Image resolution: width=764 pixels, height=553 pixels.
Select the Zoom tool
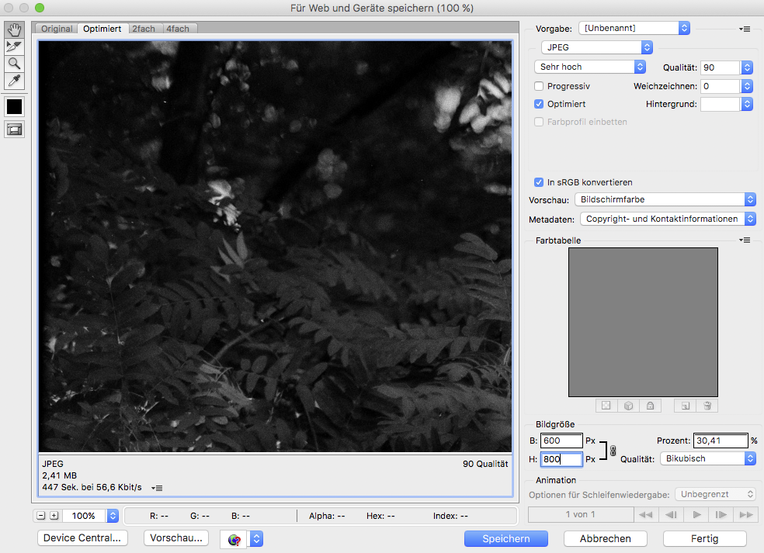pos(14,64)
